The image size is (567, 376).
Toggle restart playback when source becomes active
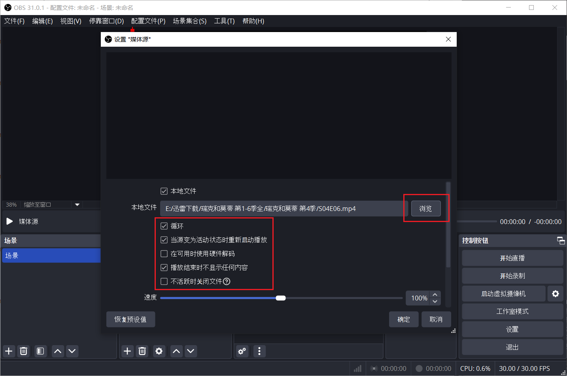(x=164, y=240)
